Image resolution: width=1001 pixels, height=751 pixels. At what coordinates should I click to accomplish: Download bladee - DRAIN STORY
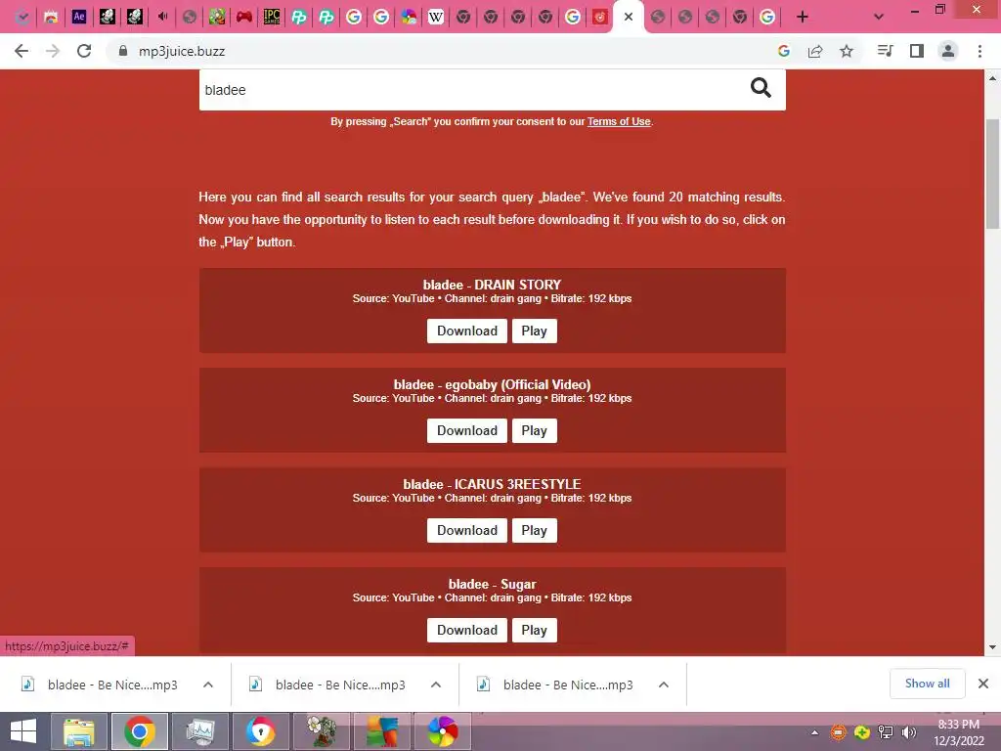467,331
